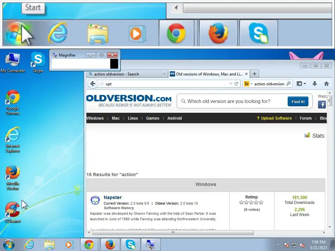Image resolution: width=335 pixels, height=251 pixels.
Task: Rate Napster using the star rating
Action: pos(251,202)
